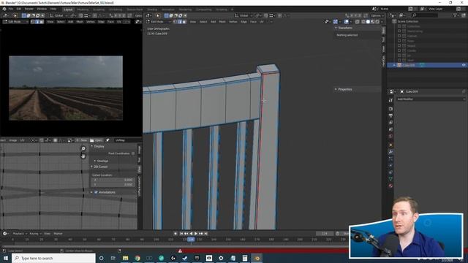
Task: Toggle overlays in the main viewport header
Action: pyautogui.click(x=346, y=22)
